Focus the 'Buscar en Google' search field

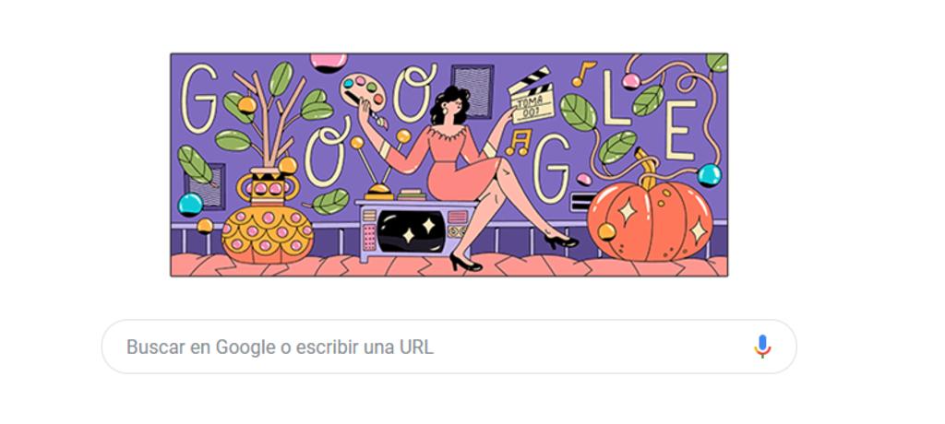(x=449, y=347)
